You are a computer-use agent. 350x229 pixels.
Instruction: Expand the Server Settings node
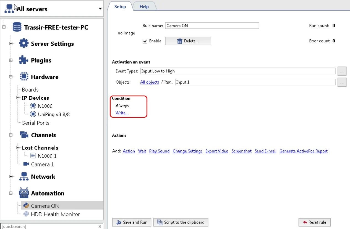(x=11, y=43)
